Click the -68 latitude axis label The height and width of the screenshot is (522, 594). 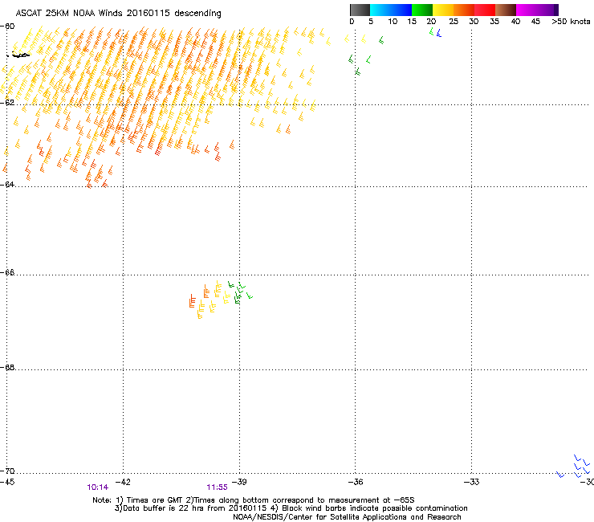7,368
